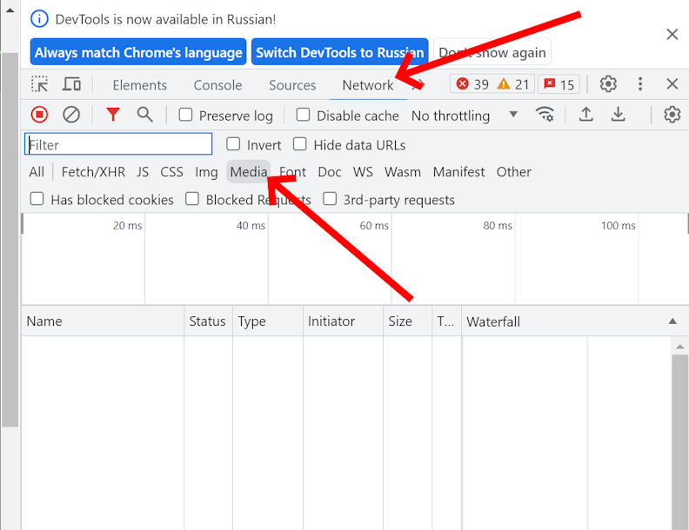Filter by Media requests

[x=248, y=171]
